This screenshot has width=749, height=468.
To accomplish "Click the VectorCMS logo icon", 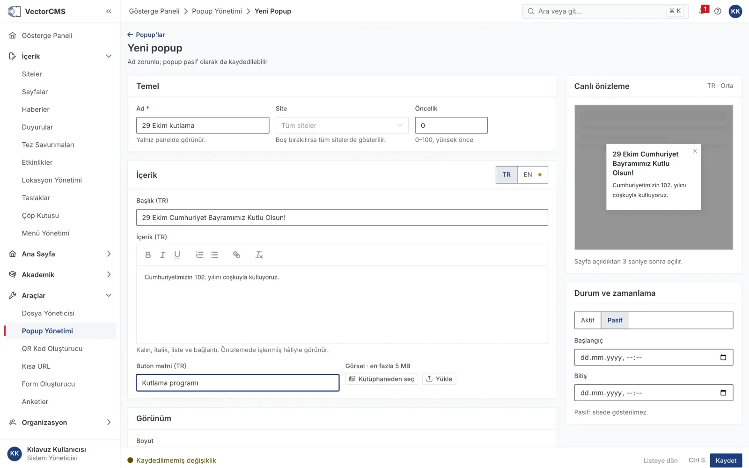I will 14,11.
